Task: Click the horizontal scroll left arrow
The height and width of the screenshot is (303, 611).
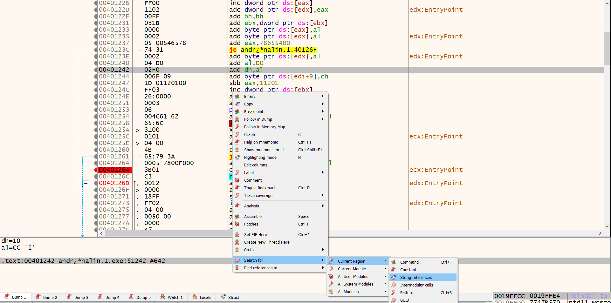Action: coord(101,233)
